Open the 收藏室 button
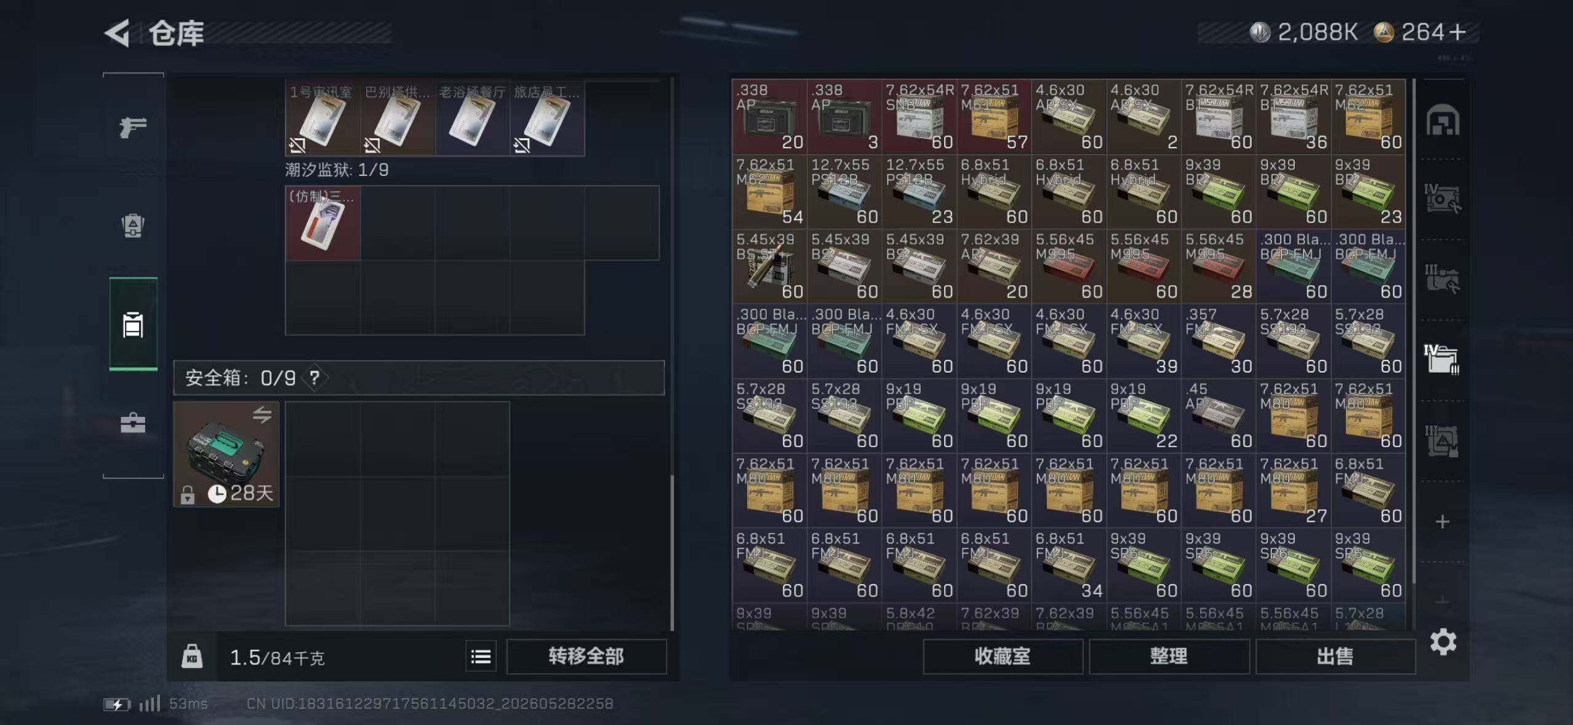 coord(1003,657)
